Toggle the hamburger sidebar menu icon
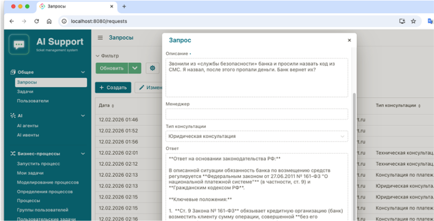Viewport: 434px width, 221px height. (x=100, y=38)
